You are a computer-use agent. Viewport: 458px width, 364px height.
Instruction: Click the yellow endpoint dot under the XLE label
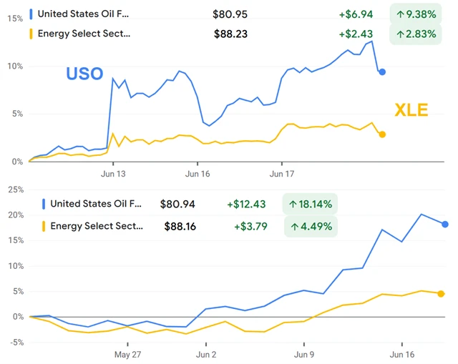382,134
